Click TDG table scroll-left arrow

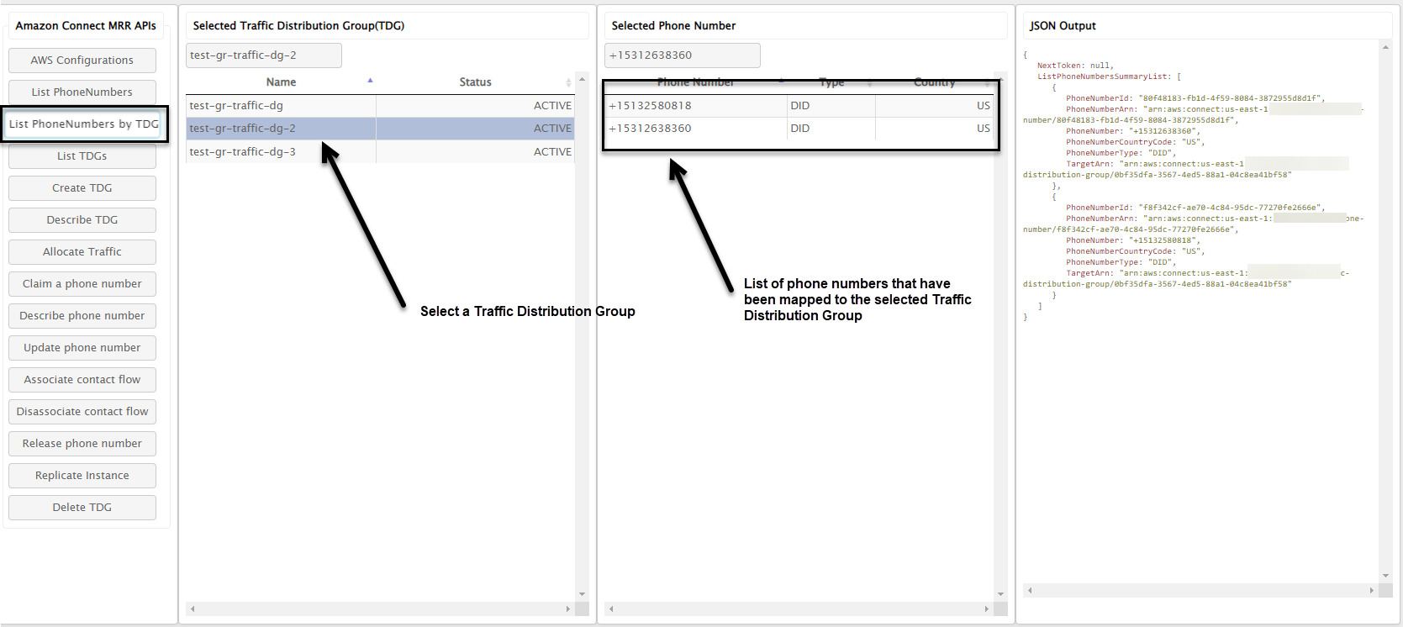tap(193, 609)
